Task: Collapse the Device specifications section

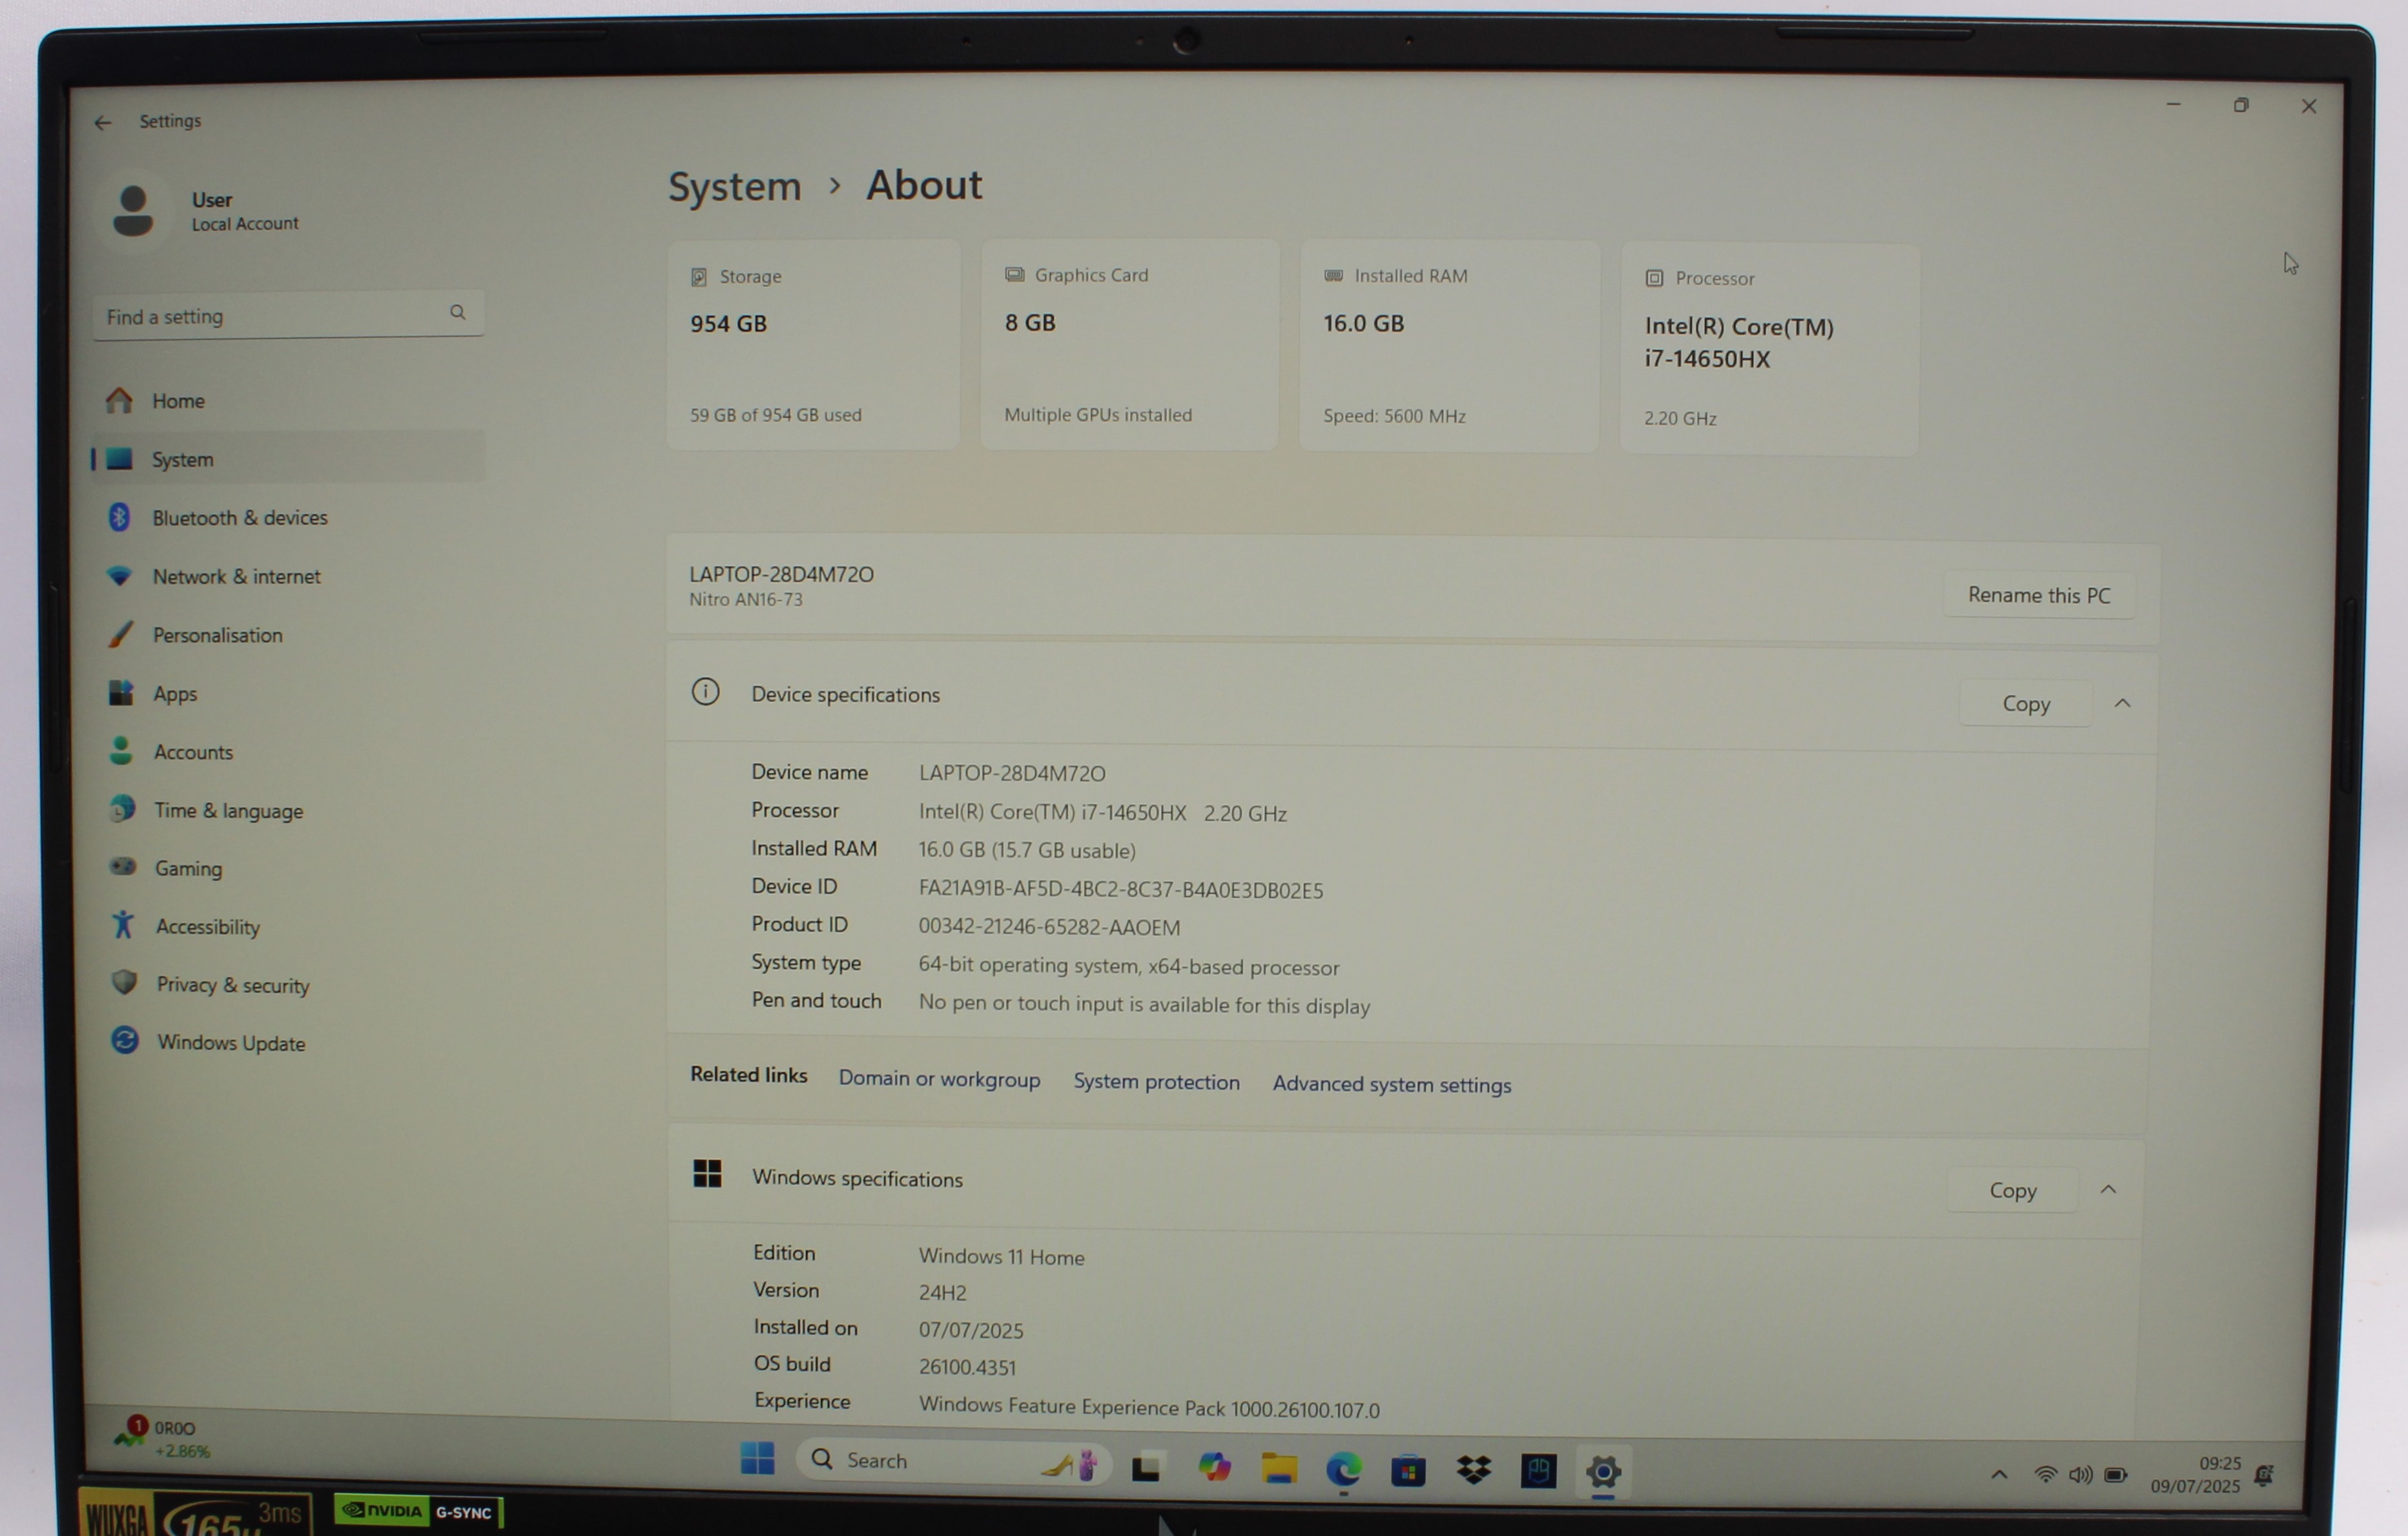Action: click(2122, 704)
